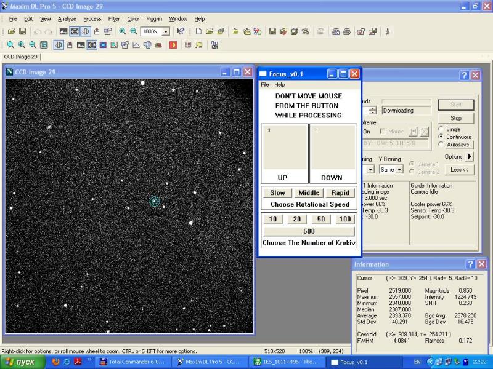The image size is (493, 369).
Task: Click the zoom-to-fit window icon after zoom-out
Action: (x=44, y=45)
